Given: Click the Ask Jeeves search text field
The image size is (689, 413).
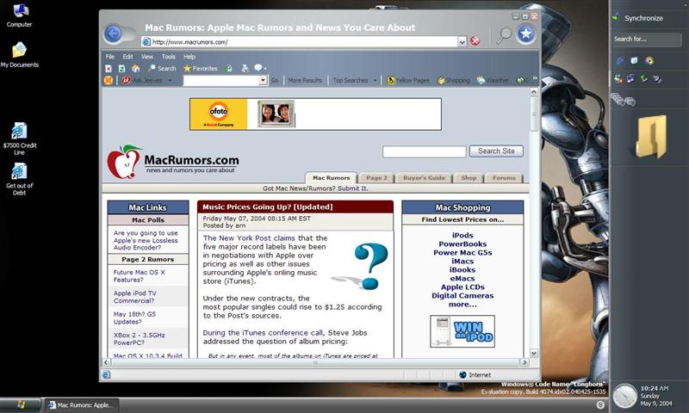Looking at the screenshot, I should (x=221, y=80).
